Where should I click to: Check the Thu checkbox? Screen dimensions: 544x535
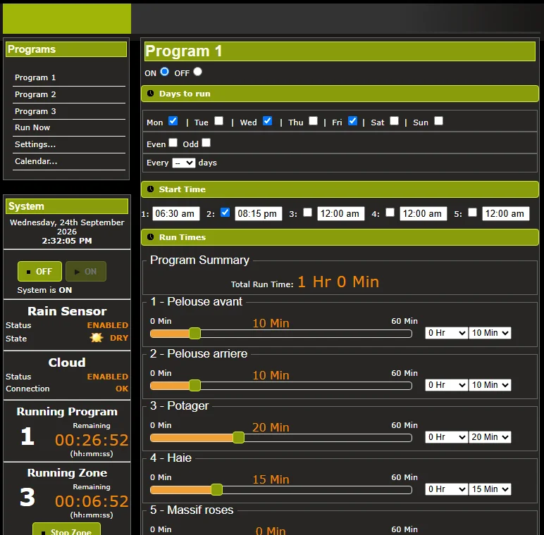pyautogui.click(x=313, y=121)
